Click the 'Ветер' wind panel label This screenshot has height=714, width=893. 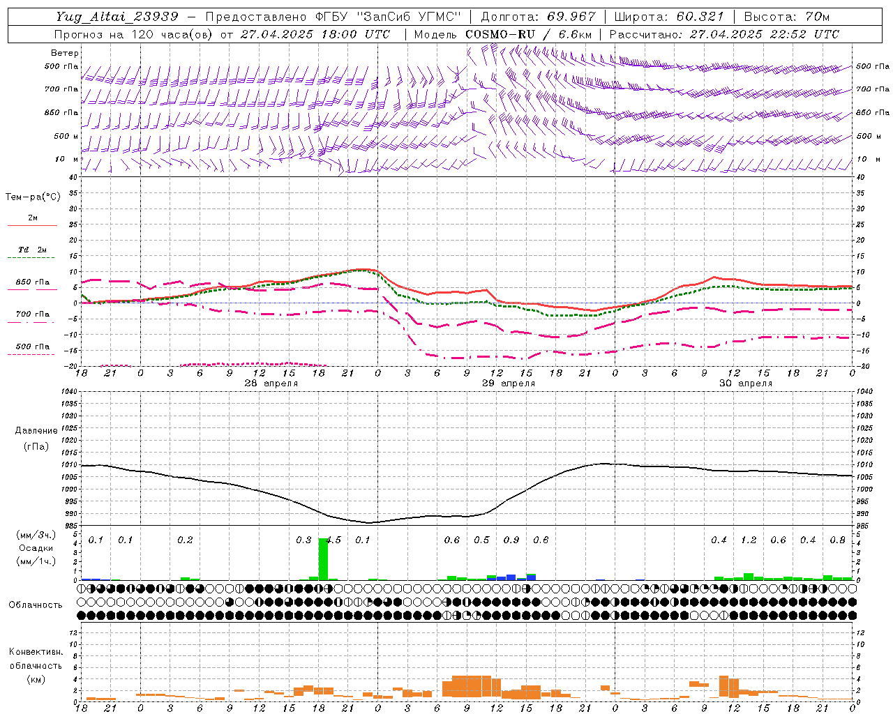pyautogui.click(x=65, y=53)
